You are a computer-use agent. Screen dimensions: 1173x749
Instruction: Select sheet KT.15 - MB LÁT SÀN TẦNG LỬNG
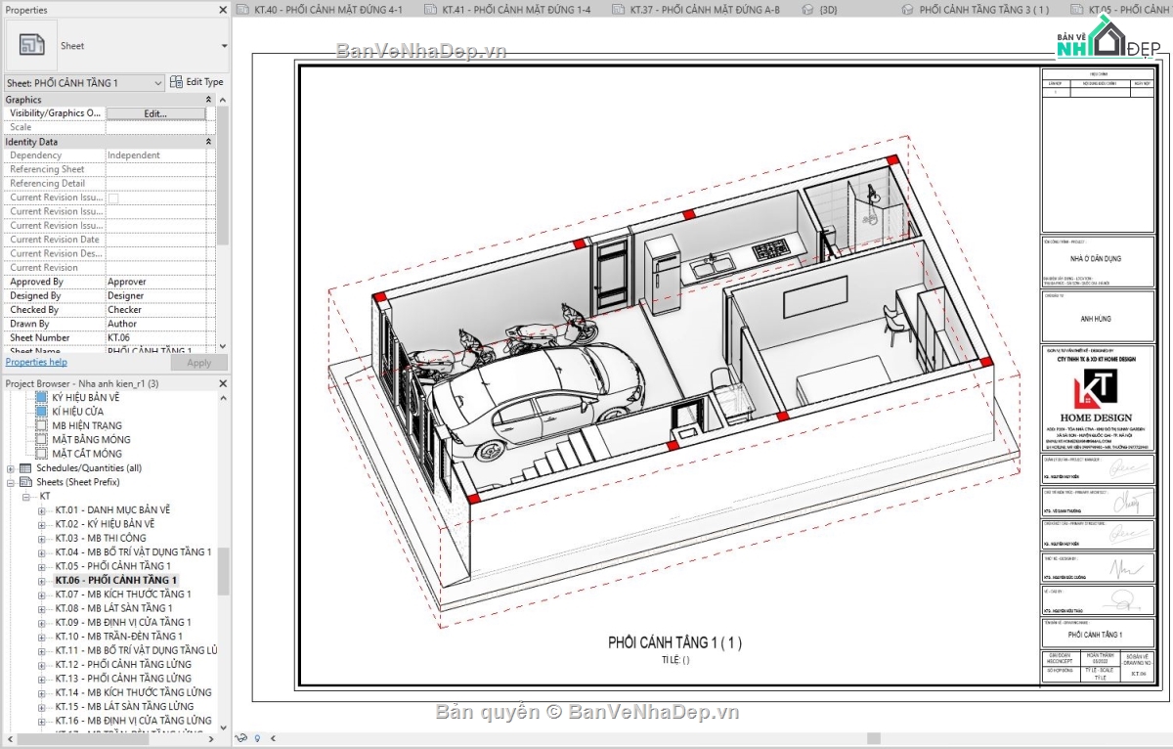tap(124, 706)
